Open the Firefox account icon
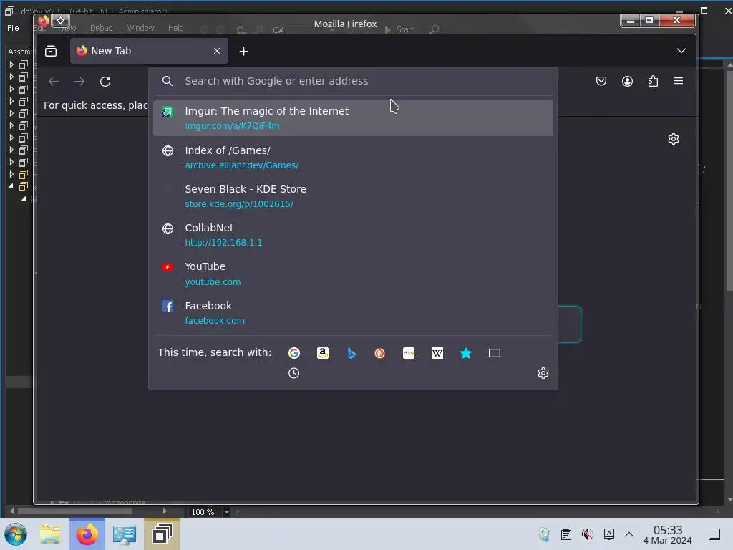Image resolution: width=733 pixels, height=550 pixels. (627, 81)
